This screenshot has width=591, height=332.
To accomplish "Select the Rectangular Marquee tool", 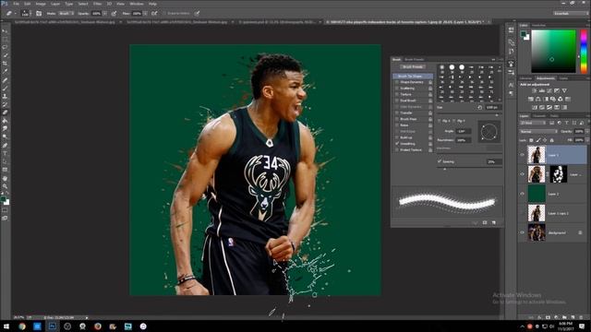I will (5, 39).
